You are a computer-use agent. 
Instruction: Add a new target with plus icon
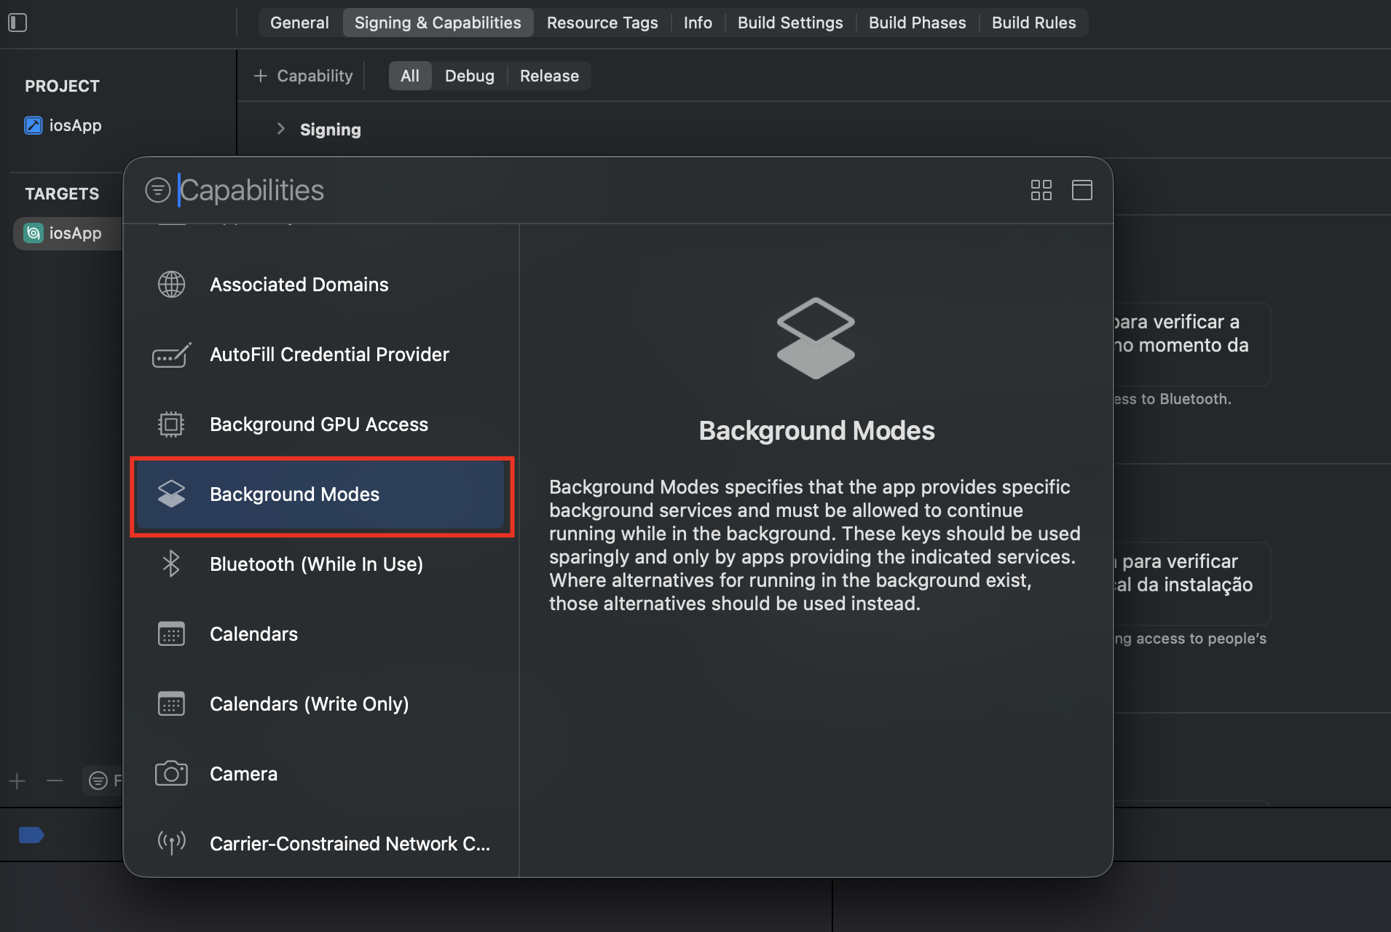click(17, 781)
